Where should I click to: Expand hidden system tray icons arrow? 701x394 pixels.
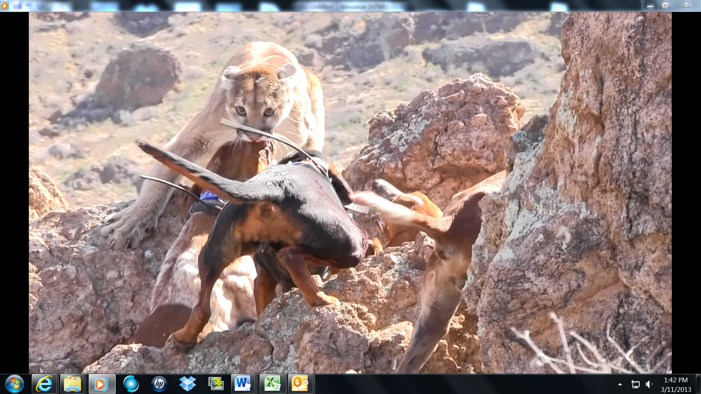(x=620, y=384)
